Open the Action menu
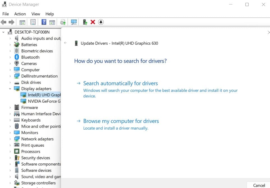Screen dimensions: 270x188 [x=20, y=14]
